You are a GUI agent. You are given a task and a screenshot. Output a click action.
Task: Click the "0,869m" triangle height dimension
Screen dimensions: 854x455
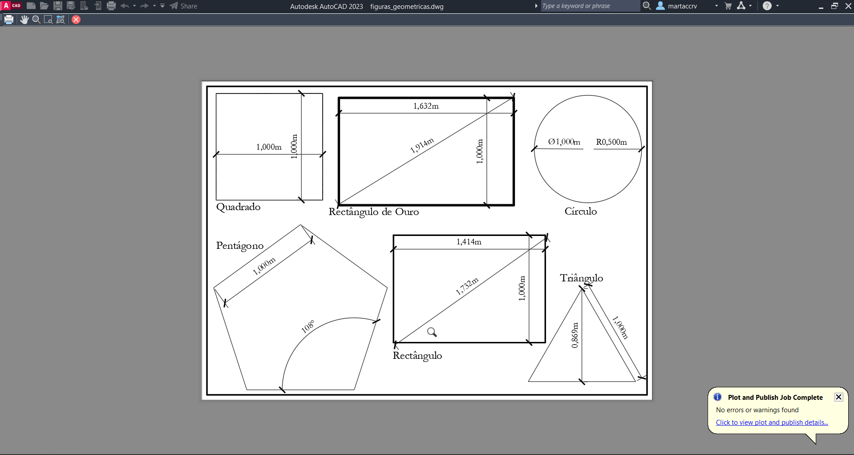pos(575,335)
